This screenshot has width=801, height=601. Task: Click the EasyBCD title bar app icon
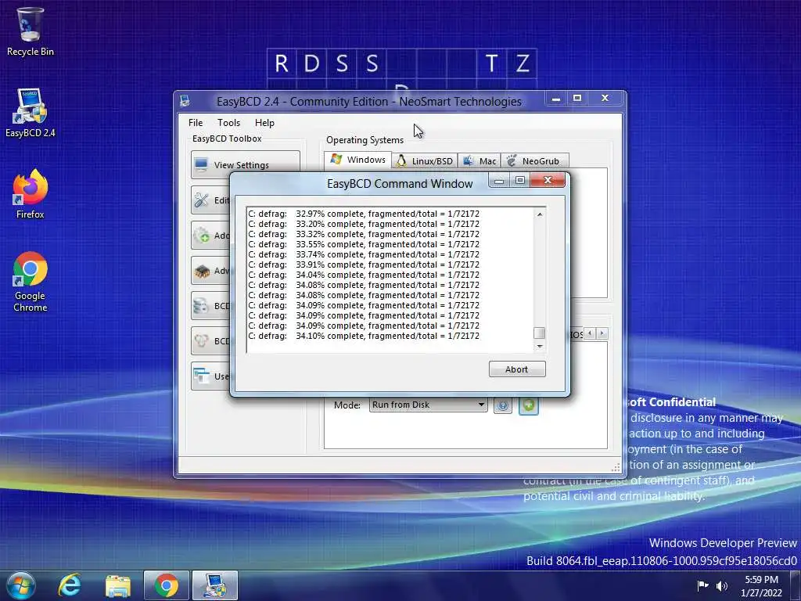(x=185, y=101)
